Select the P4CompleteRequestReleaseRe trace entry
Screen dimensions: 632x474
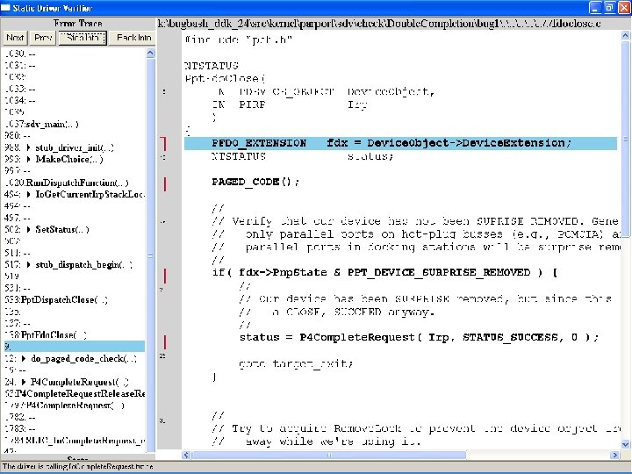coord(75,394)
